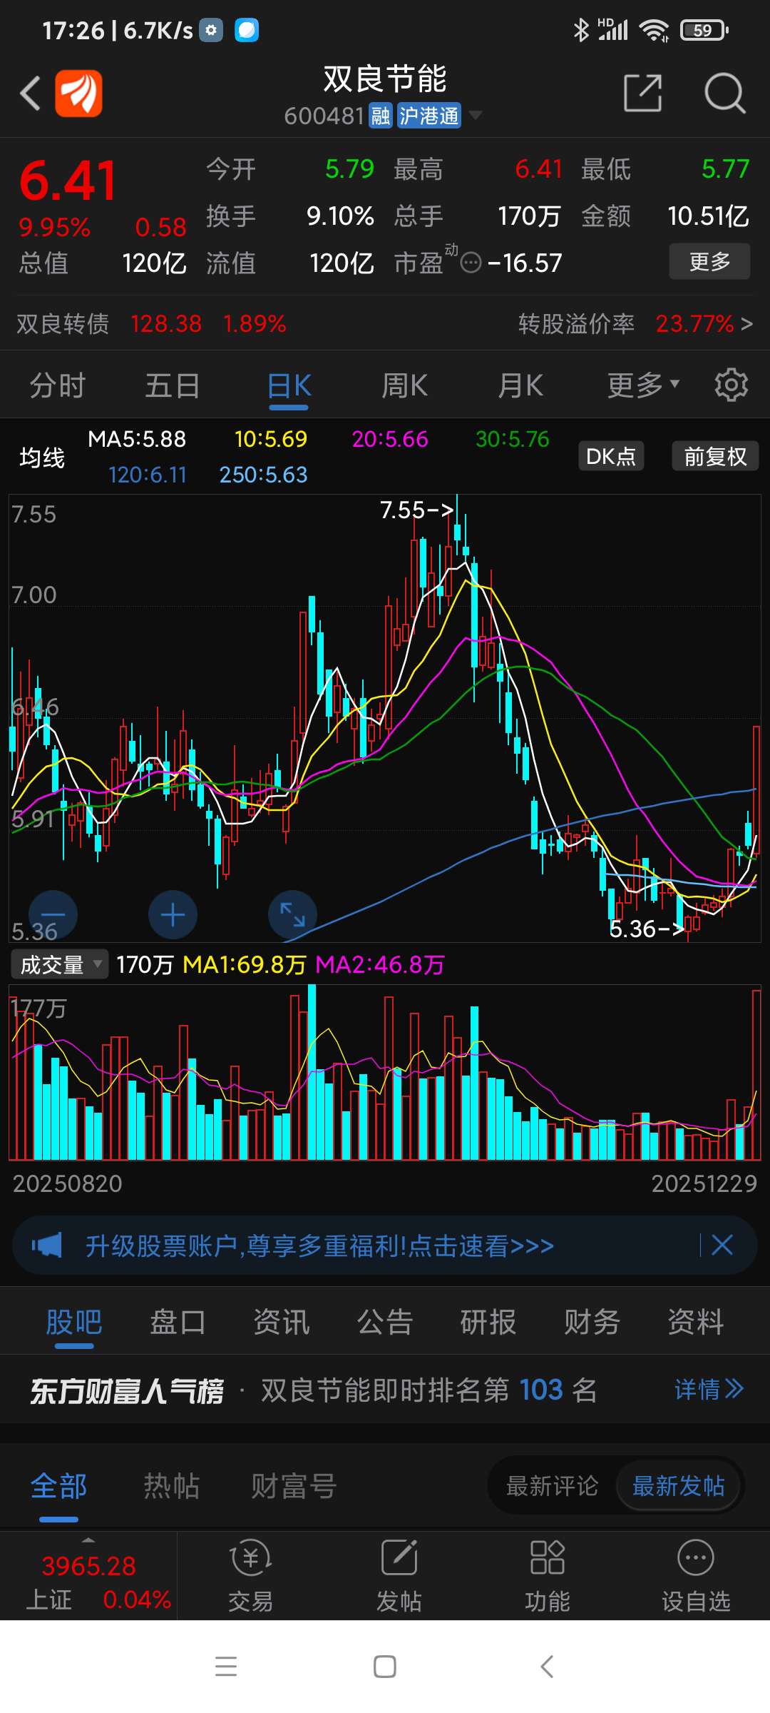The height and width of the screenshot is (1713, 770).
Task: Expand stock code dropdown arrow
Action: click(476, 115)
